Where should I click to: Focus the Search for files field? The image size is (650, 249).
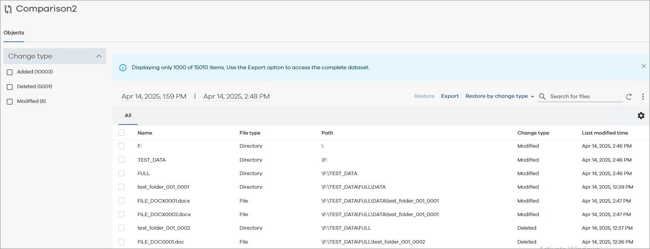coord(585,97)
